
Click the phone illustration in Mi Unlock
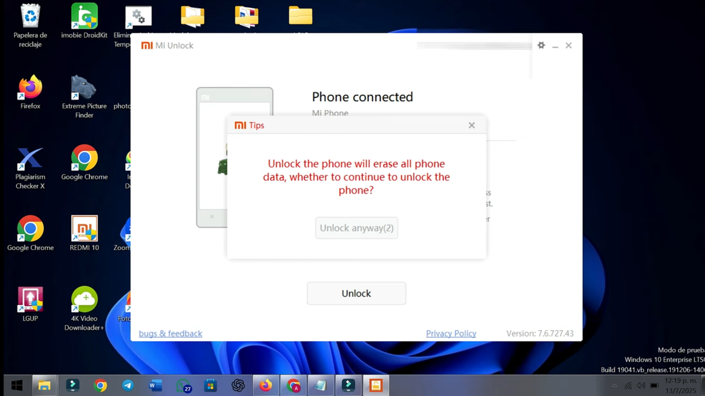pos(235,157)
